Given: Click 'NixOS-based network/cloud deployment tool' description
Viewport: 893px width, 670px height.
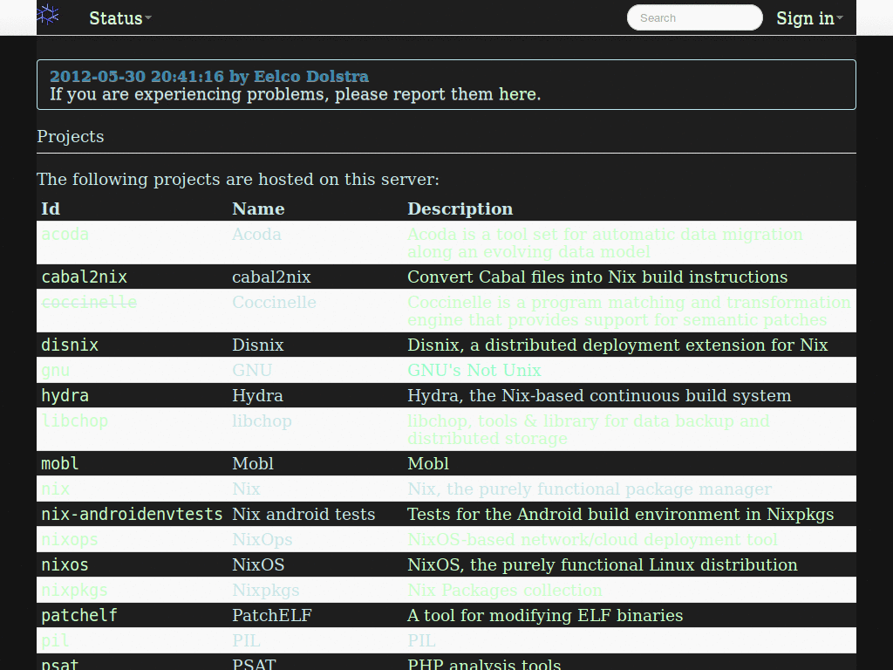Looking at the screenshot, I should (x=592, y=539).
